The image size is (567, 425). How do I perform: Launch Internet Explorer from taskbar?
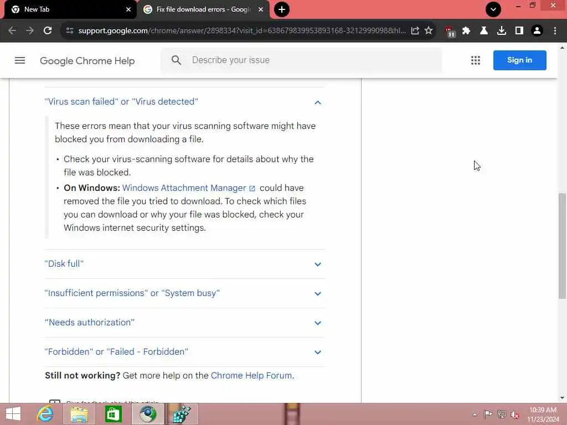coord(45,414)
